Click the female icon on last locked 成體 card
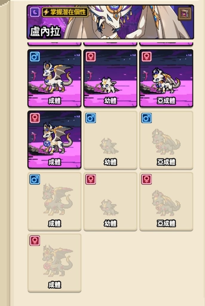The image size is (205, 306). 35,241
